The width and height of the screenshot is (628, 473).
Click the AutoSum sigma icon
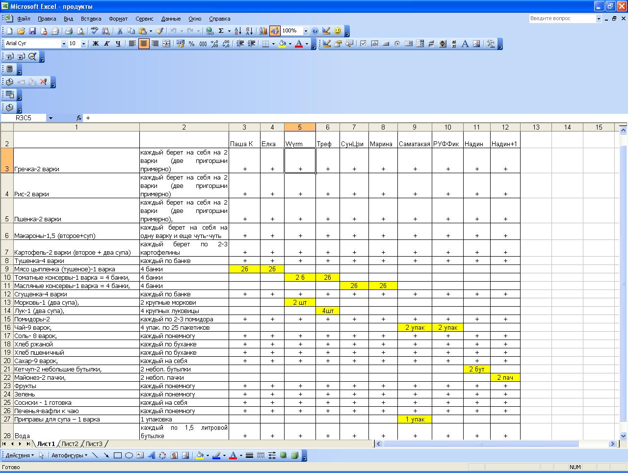tap(221, 31)
